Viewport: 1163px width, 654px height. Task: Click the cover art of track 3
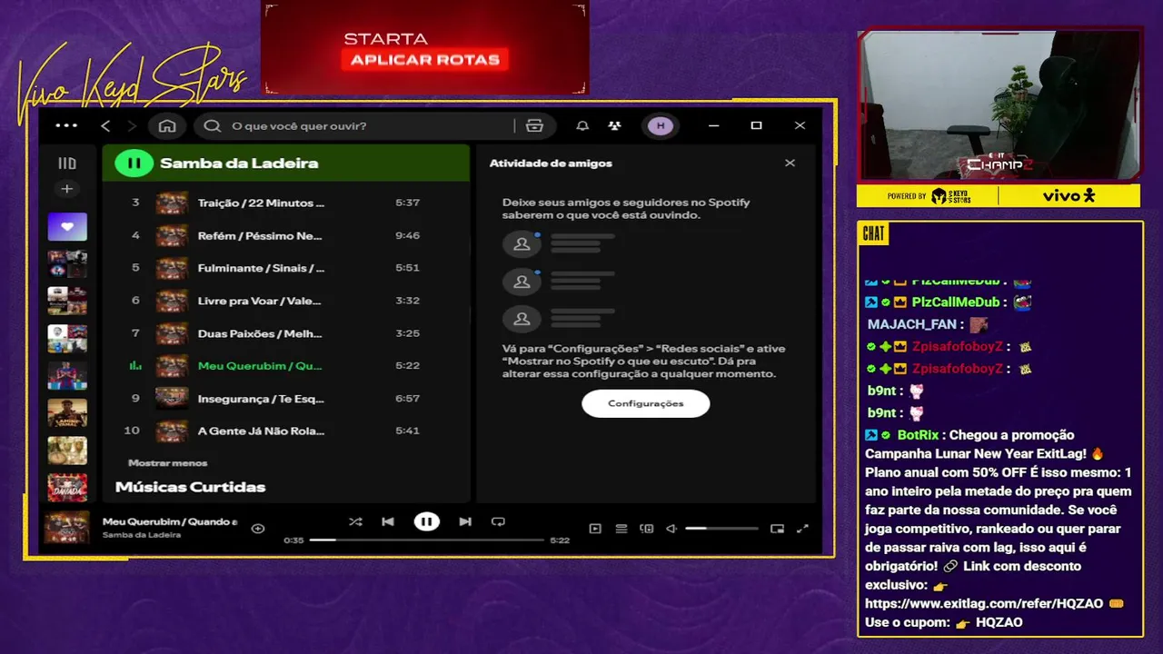click(172, 203)
